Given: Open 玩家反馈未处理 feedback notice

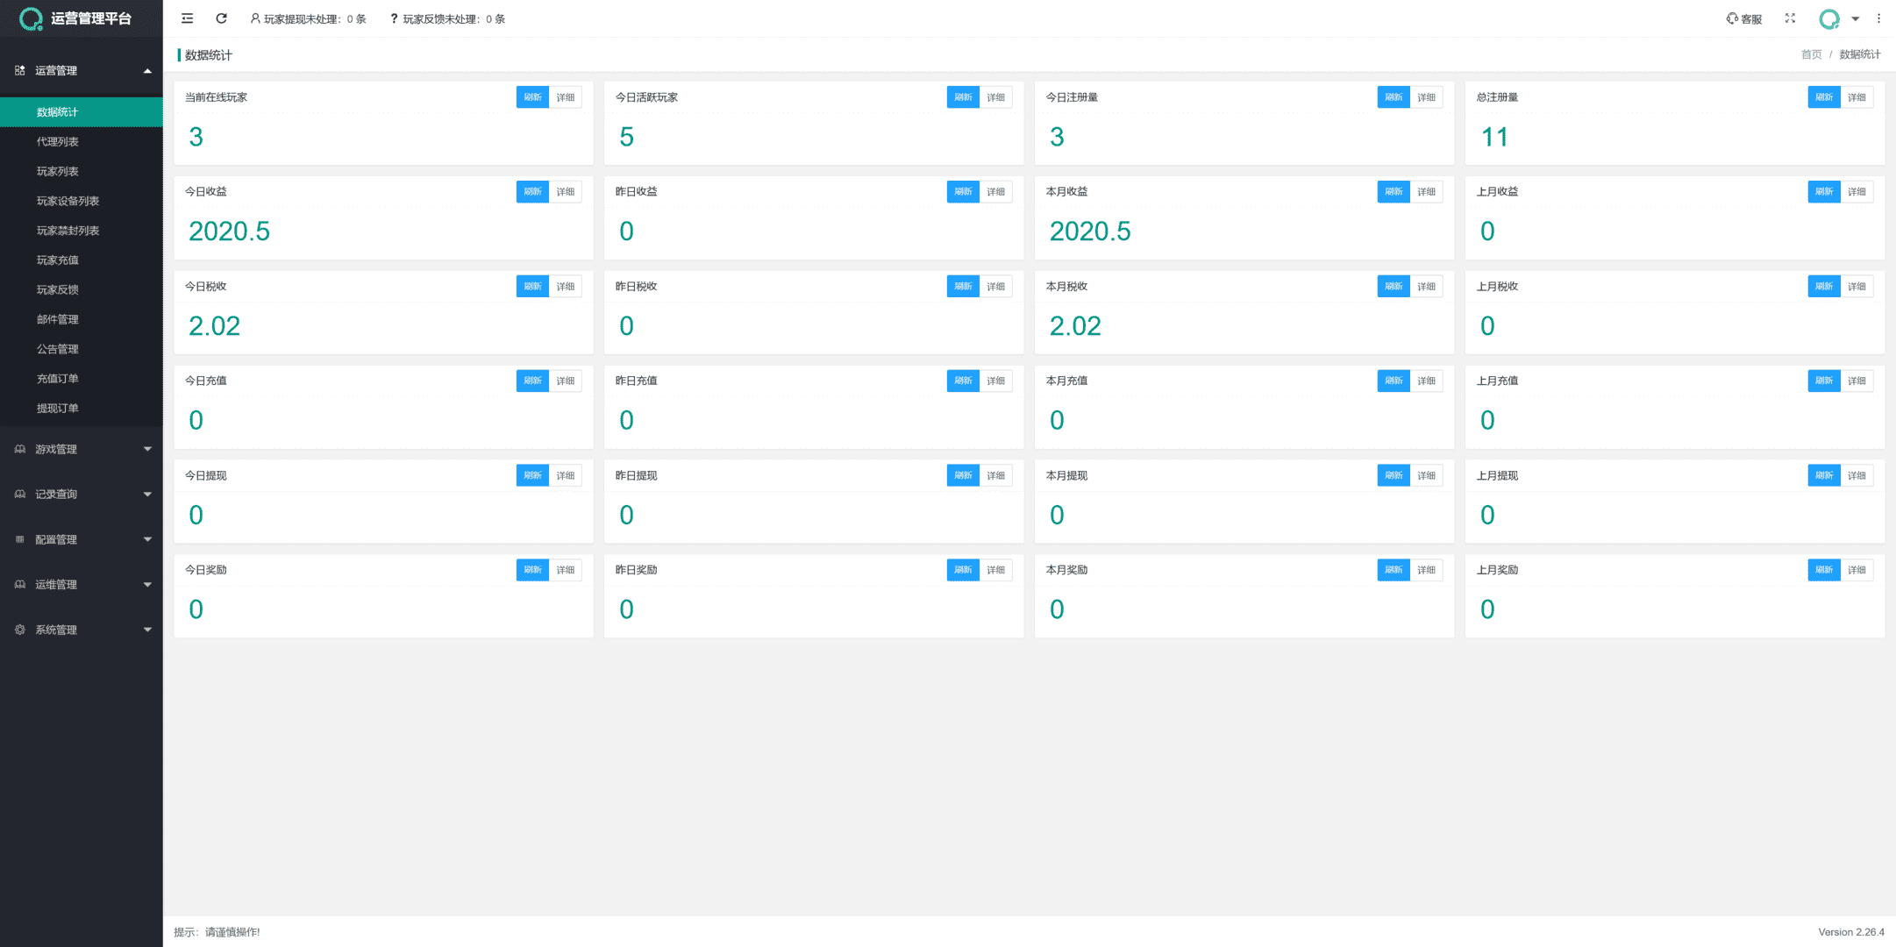Looking at the screenshot, I should click(447, 18).
